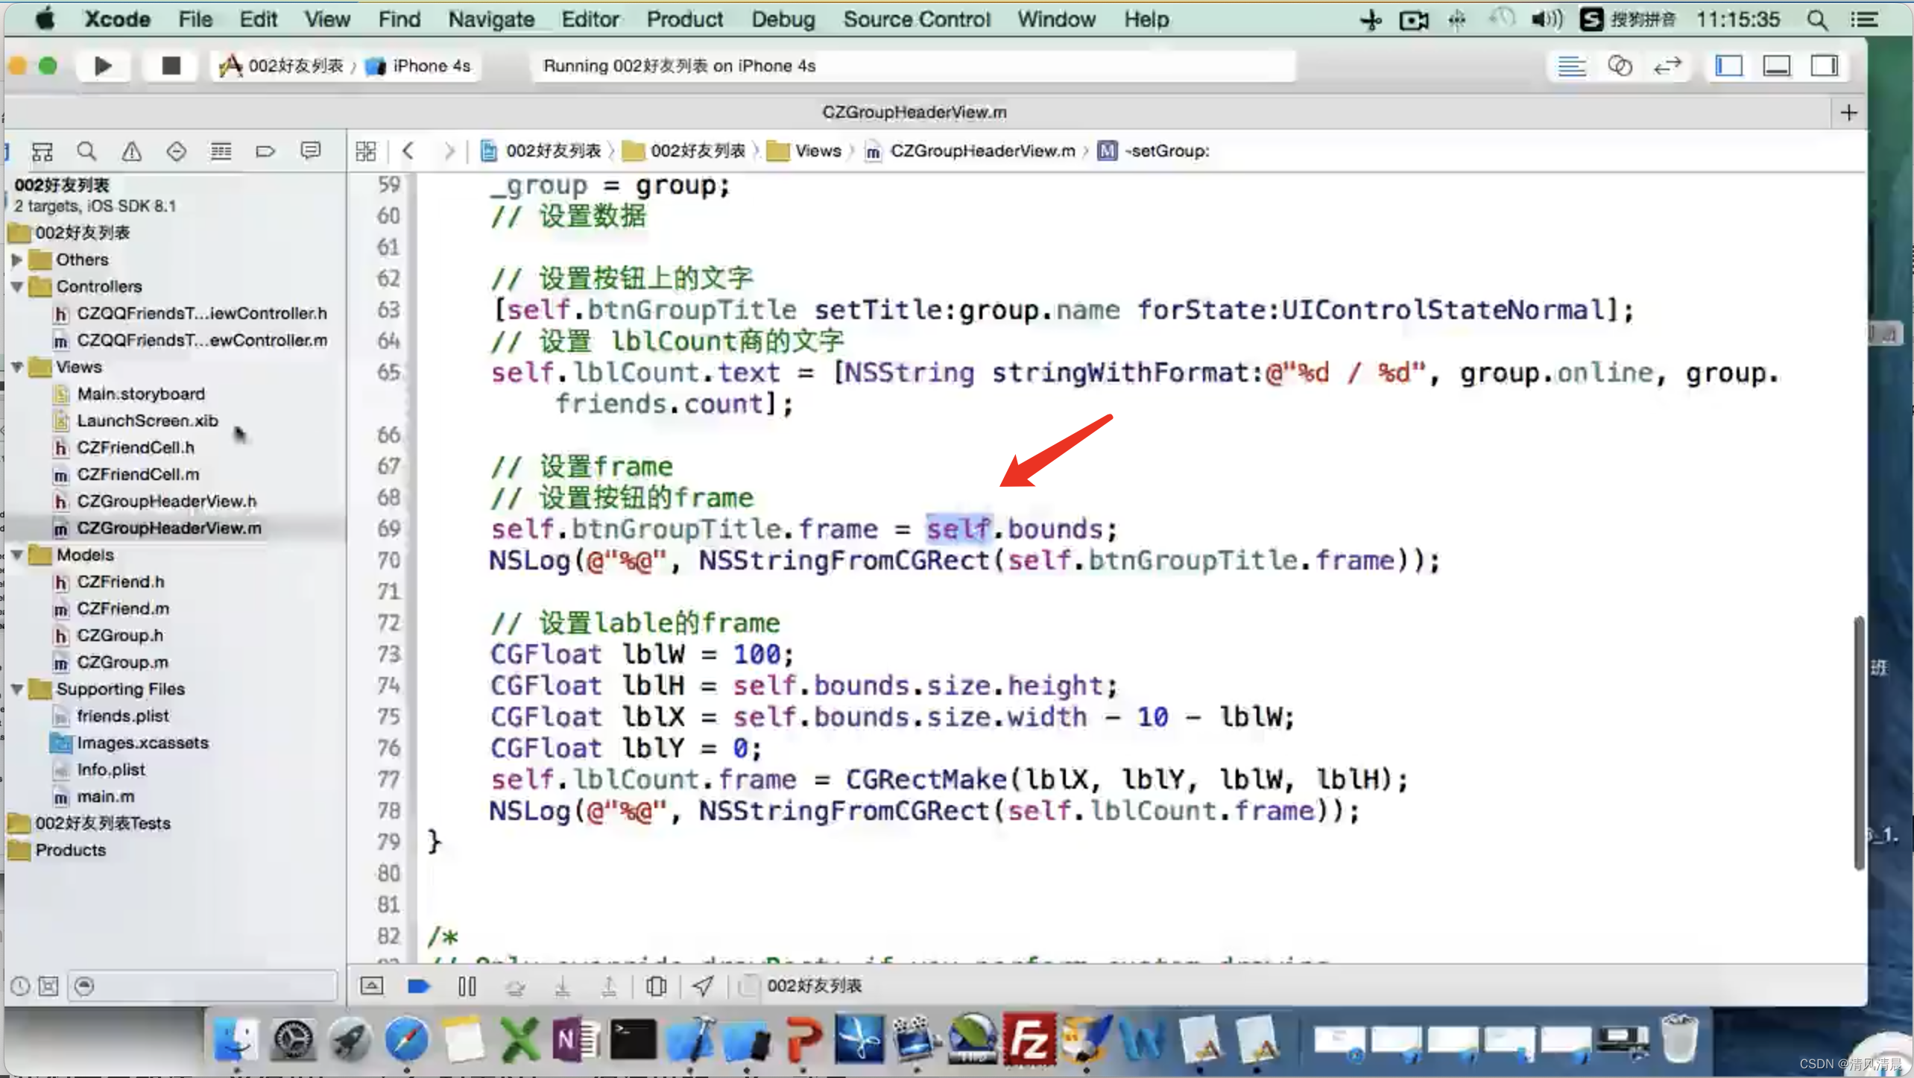Go back in editor history
The image size is (1914, 1078).
point(408,151)
